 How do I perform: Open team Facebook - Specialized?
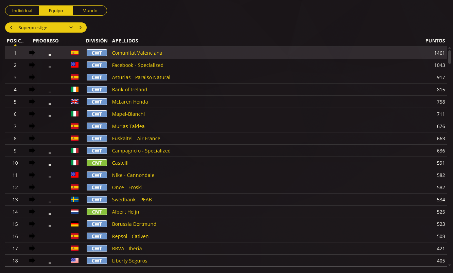pos(138,65)
